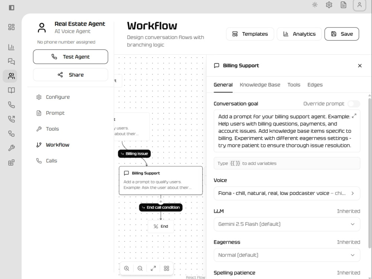
Task: Open dashboard grid icon in left rail
Action: tap(12, 27)
